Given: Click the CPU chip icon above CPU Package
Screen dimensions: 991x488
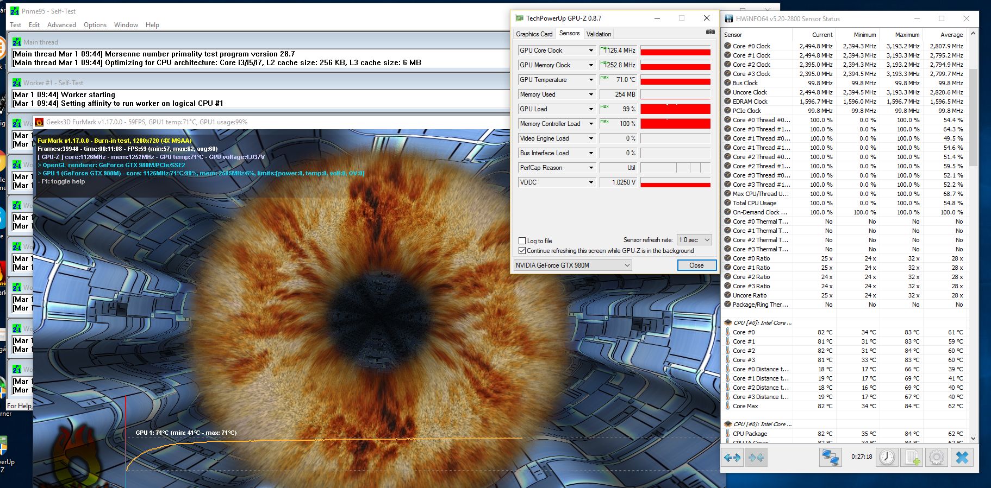Looking at the screenshot, I should click(x=728, y=424).
